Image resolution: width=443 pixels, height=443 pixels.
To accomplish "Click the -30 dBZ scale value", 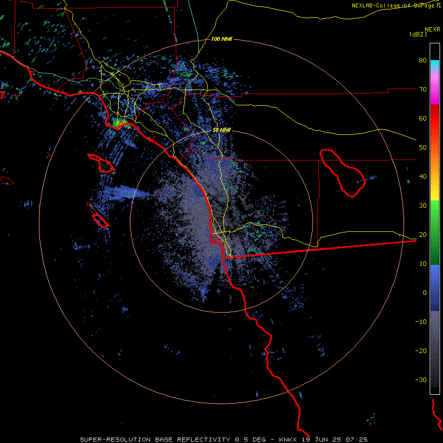I will 421,380.
